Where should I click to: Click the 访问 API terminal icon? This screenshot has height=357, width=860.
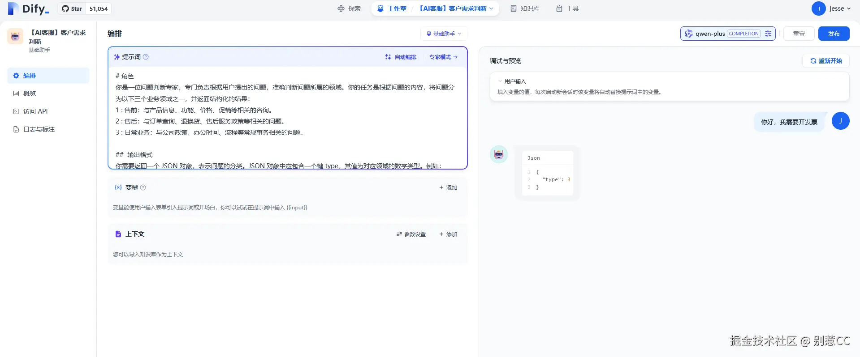pyautogui.click(x=16, y=111)
